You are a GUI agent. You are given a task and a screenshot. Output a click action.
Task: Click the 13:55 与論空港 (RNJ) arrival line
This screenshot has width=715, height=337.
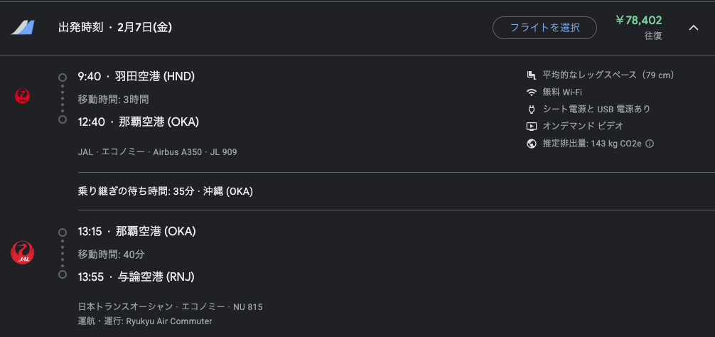click(x=136, y=277)
